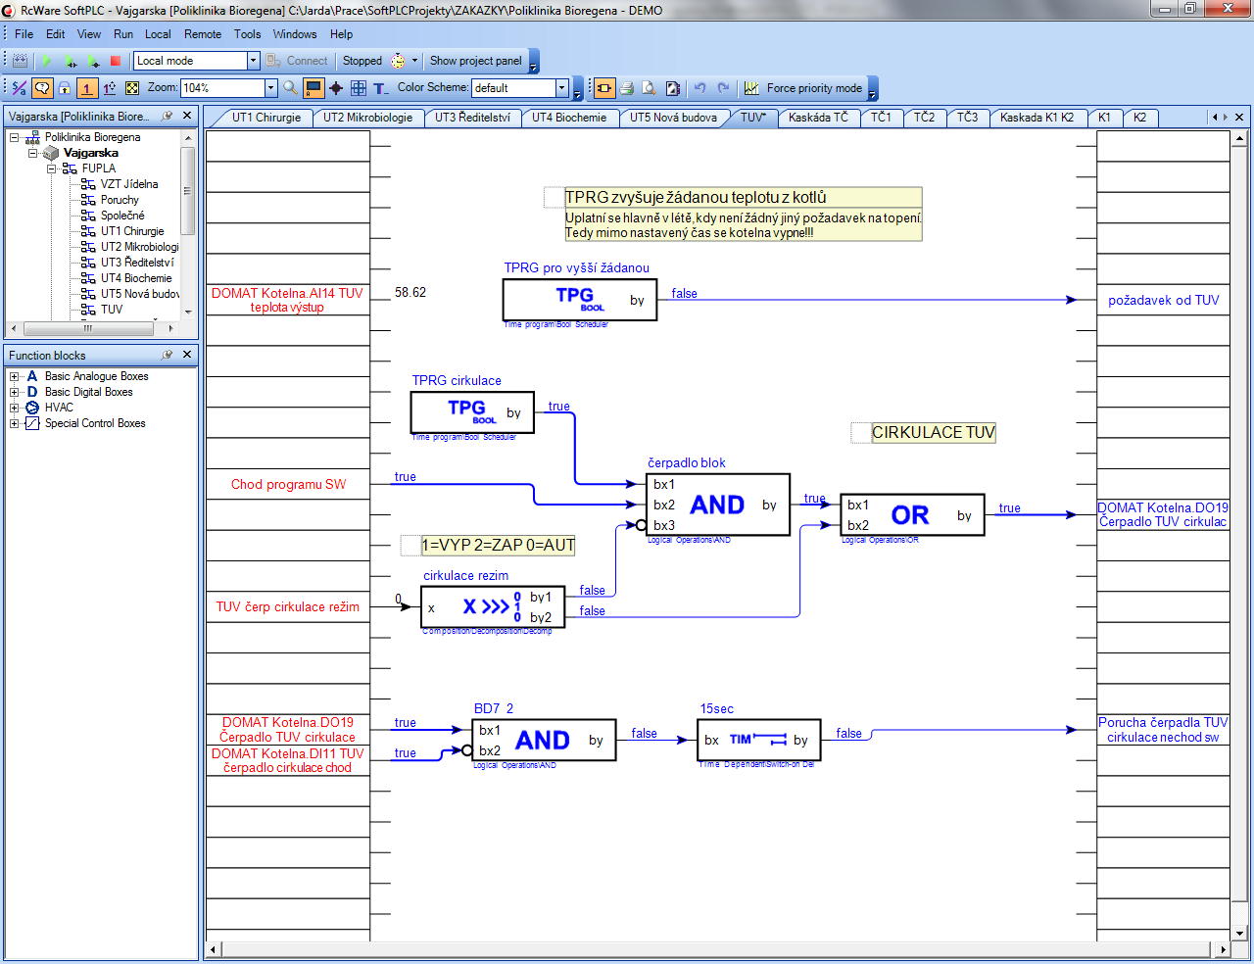Click the green Run play icon
Image resolution: width=1254 pixels, height=964 pixels.
tap(46, 61)
